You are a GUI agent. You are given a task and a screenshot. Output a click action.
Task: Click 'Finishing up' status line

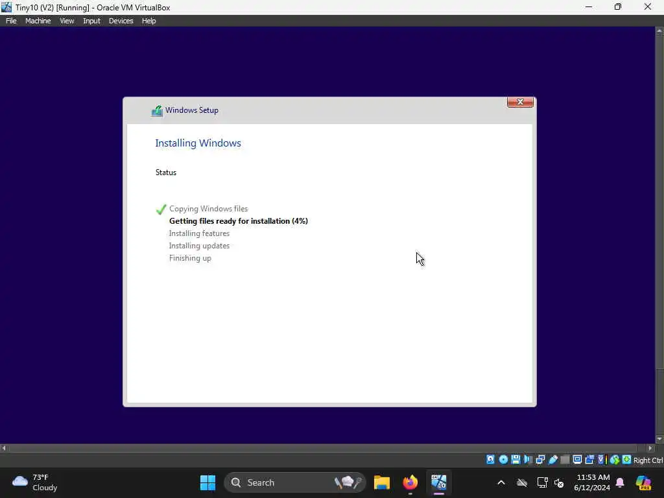[190, 258]
